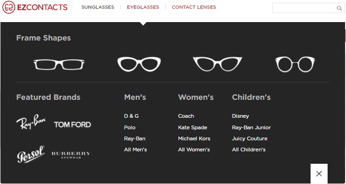The width and height of the screenshot is (346, 184).
Task: Open Disney children's eyeglasses
Action: click(x=241, y=116)
